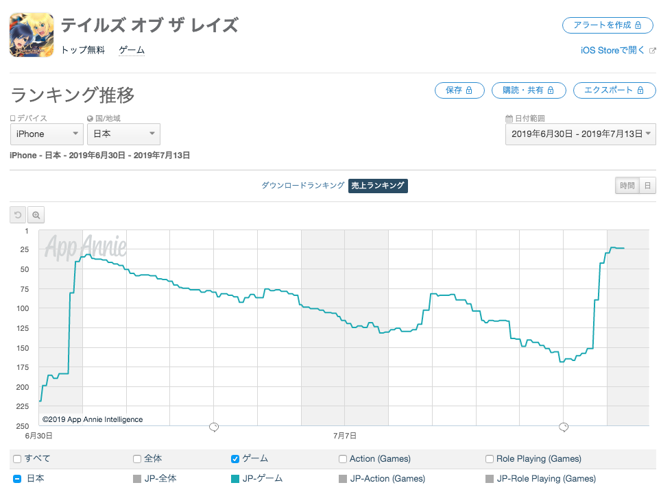Open the iPhone device dropdown
Image resolution: width=661 pixels, height=496 pixels.
click(47, 134)
